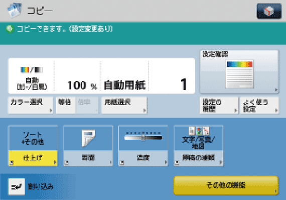Select the 両面 two-sided page icon
286x200 pixels.
point(88,138)
